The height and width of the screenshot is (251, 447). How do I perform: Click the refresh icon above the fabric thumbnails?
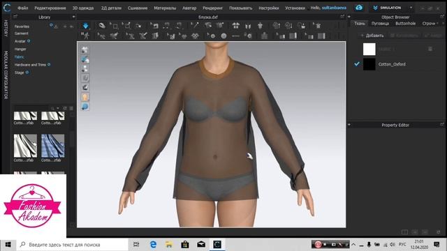pyautogui.click(x=65, y=109)
